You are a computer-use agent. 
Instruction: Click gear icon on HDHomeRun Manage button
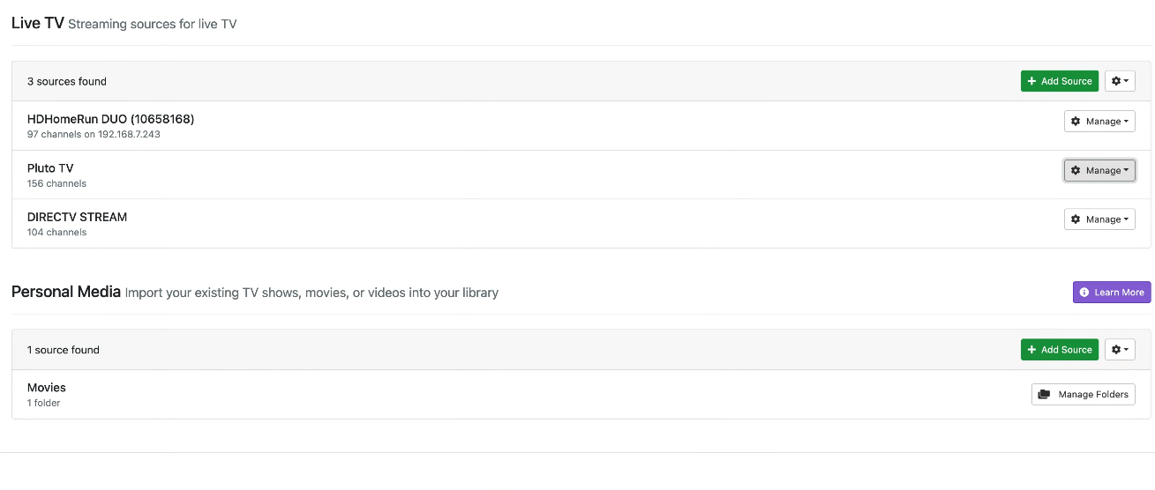[x=1076, y=122]
